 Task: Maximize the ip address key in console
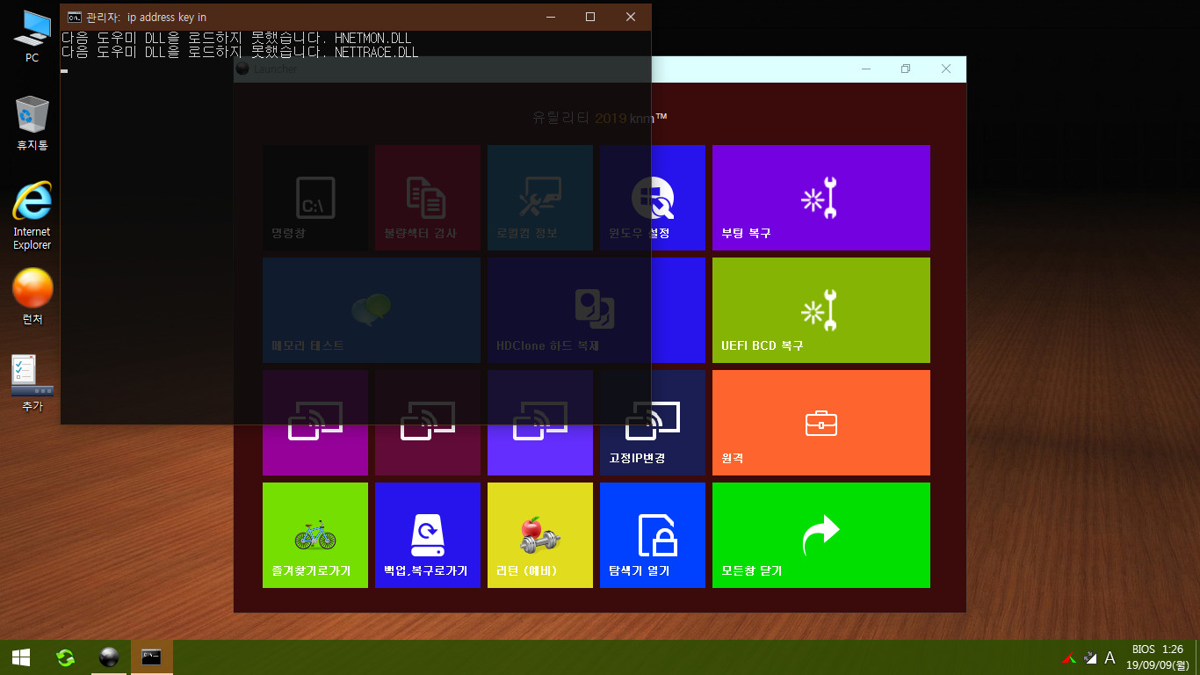[590, 17]
